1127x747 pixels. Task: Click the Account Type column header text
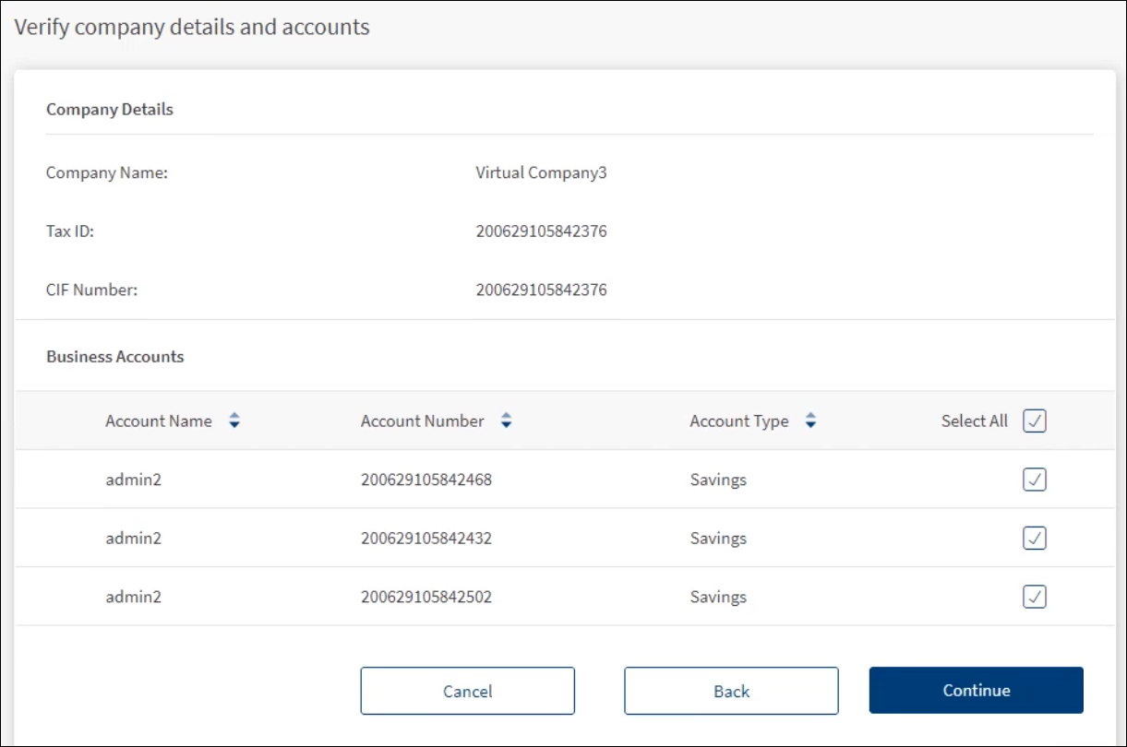[738, 421]
